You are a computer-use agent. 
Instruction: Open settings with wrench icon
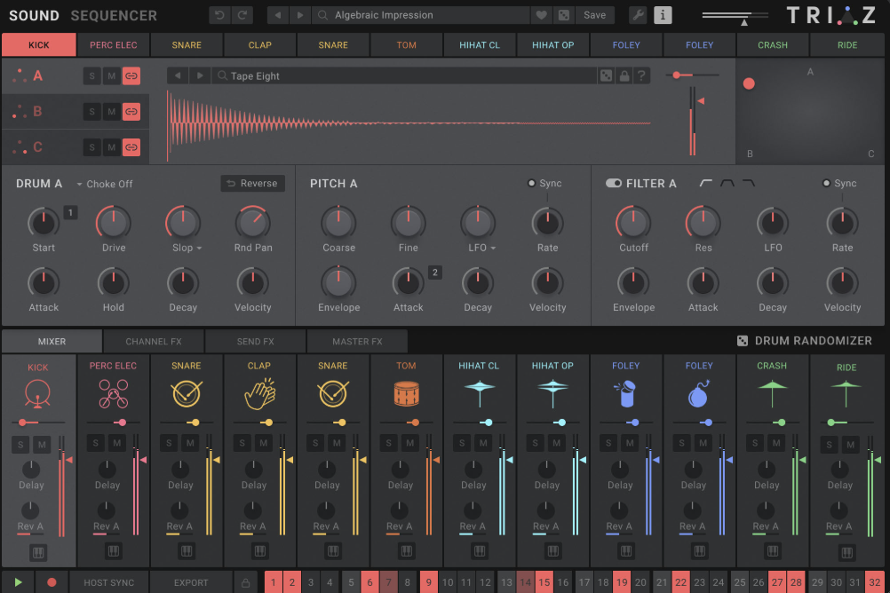(x=639, y=15)
